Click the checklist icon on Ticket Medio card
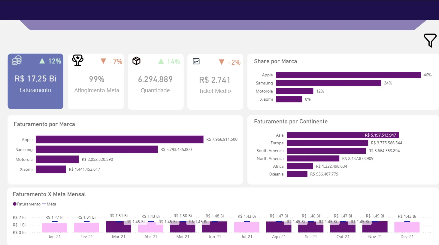Screen dimensions: 439x245 point(196,61)
